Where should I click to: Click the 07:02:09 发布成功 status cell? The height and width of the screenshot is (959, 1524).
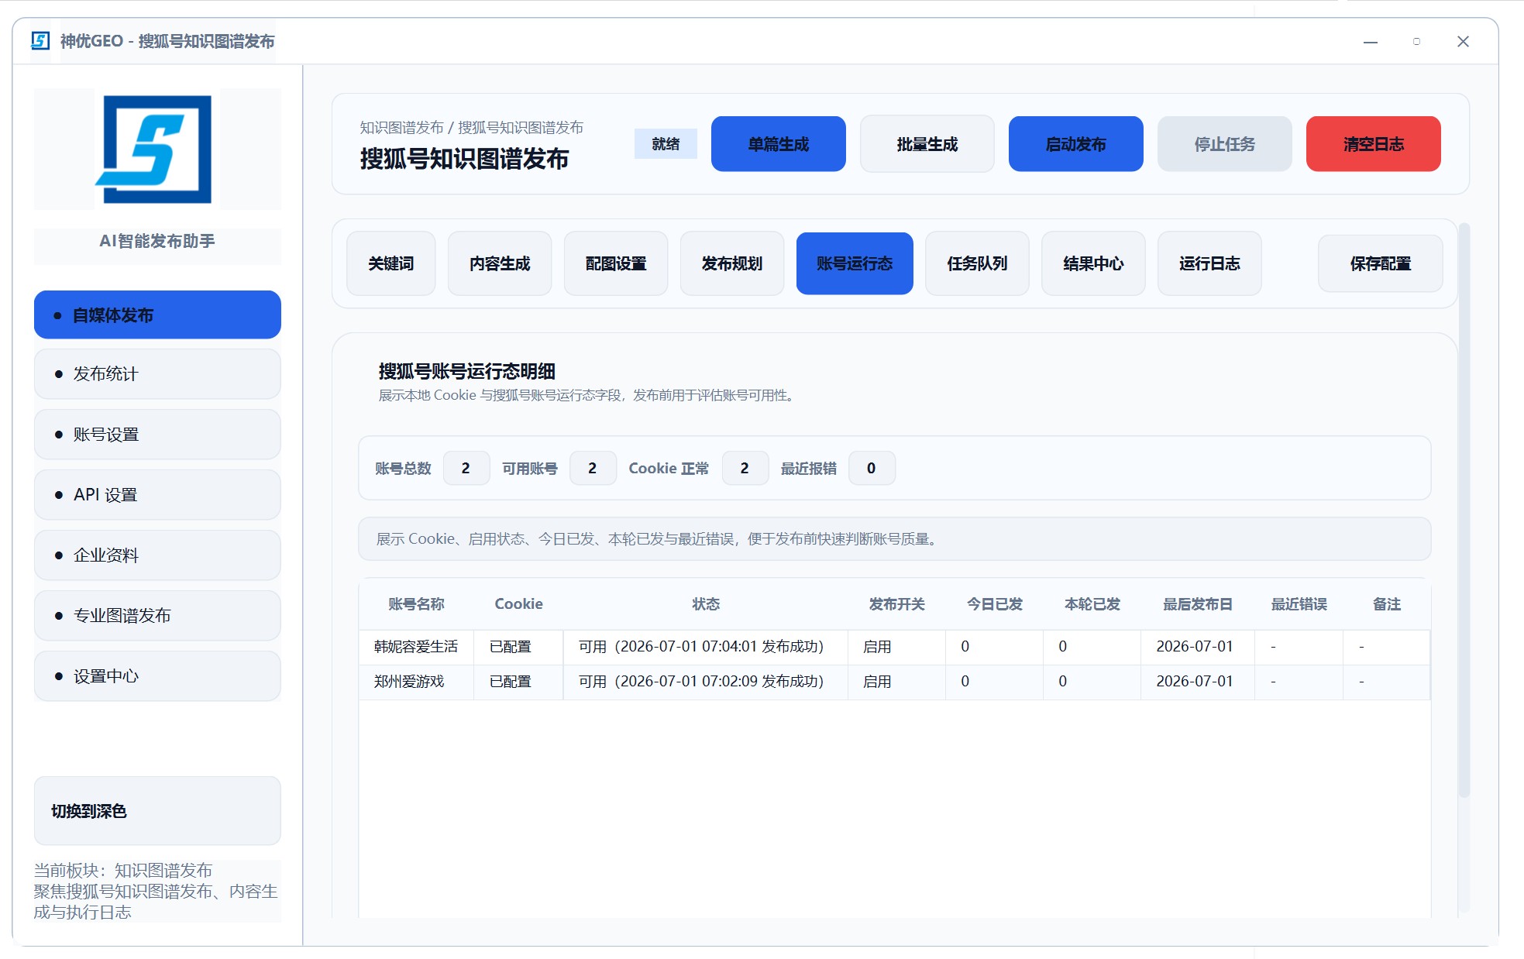(x=706, y=682)
